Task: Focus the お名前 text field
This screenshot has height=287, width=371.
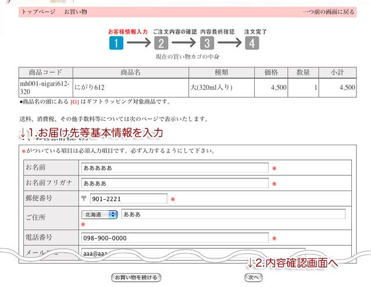Action: (174, 168)
